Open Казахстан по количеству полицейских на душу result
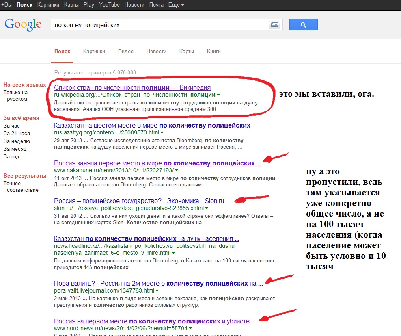The image size is (401, 336). point(147,238)
